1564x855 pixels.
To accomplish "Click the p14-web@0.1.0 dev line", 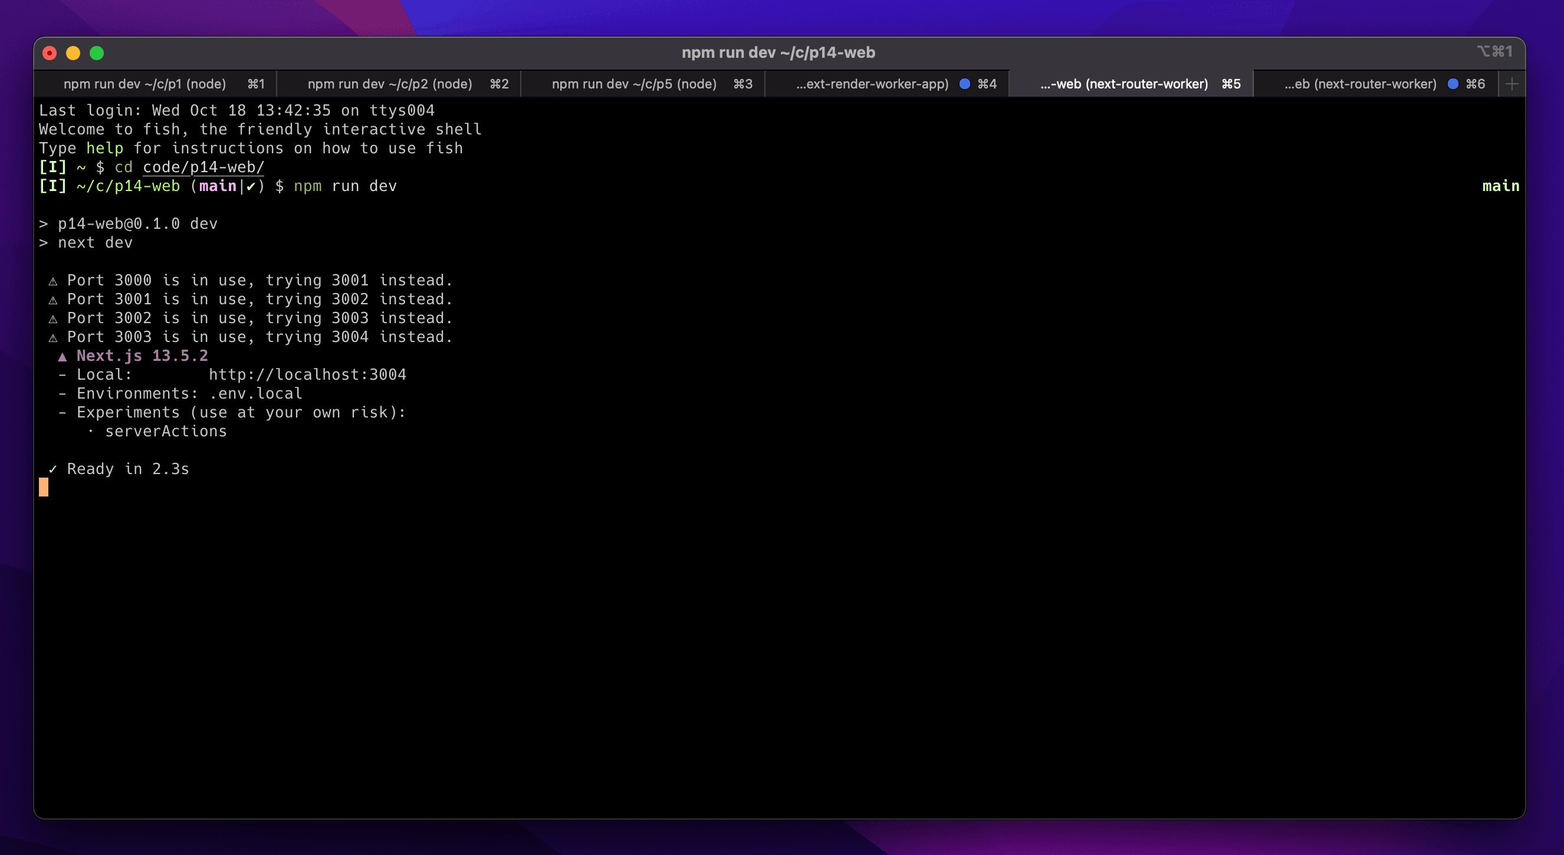I will (x=129, y=223).
